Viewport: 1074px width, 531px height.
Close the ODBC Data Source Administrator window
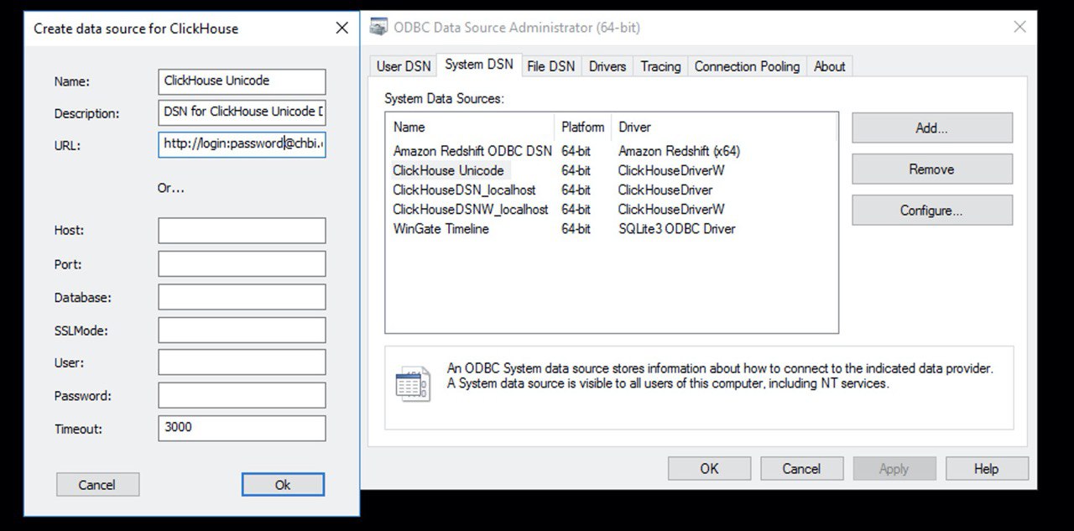pyautogui.click(x=1019, y=28)
